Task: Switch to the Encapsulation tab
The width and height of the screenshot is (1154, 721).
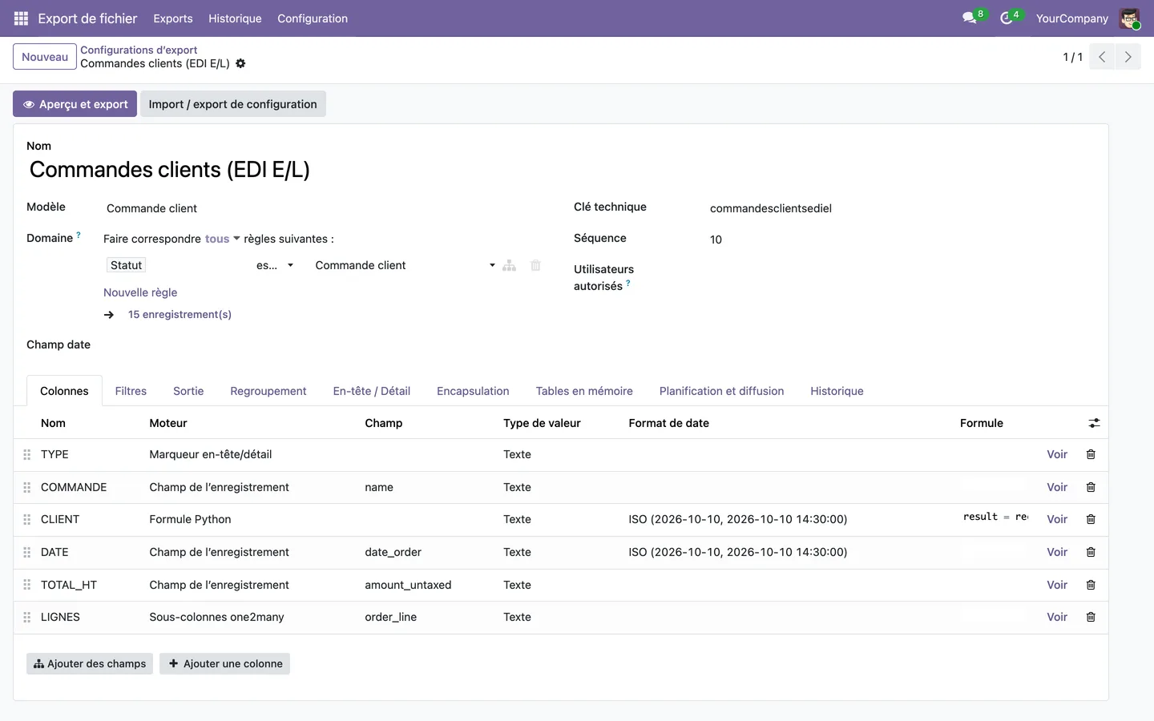Action: coord(473,391)
